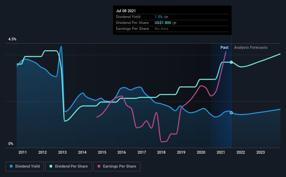Click the pink Earnings Per Share legend dot
The width and height of the screenshot is (286, 177).
[99, 166]
